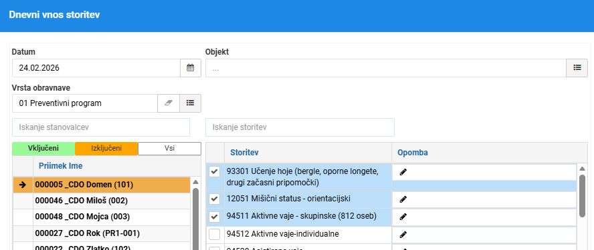The width and height of the screenshot is (594, 250).
Task: Show all residents with the Vsi tab
Action: (x=169, y=149)
